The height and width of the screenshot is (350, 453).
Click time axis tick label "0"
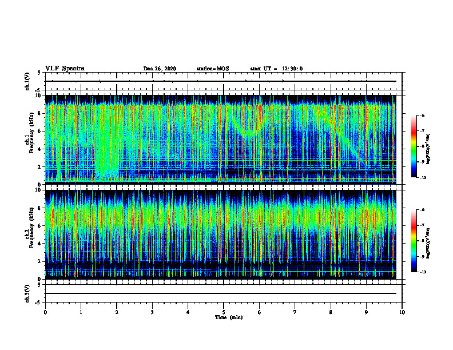click(45, 312)
